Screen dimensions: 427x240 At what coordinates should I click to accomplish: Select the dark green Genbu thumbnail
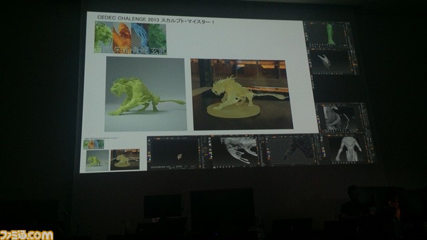coord(157,39)
